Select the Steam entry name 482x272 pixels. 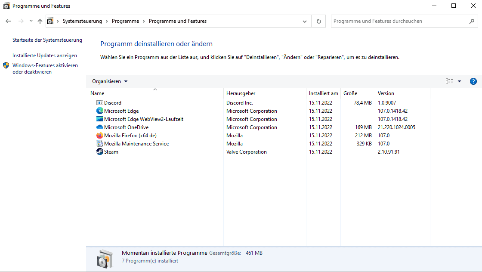click(111, 152)
